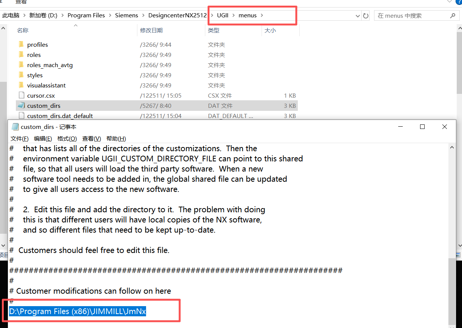Navigate to DesigncenterNX2512 breadcrumb
The width and height of the screenshot is (462, 328).
(177, 15)
